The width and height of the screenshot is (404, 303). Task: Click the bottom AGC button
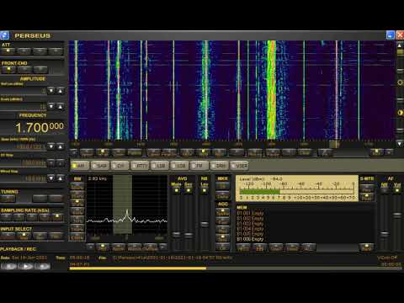tap(222, 247)
